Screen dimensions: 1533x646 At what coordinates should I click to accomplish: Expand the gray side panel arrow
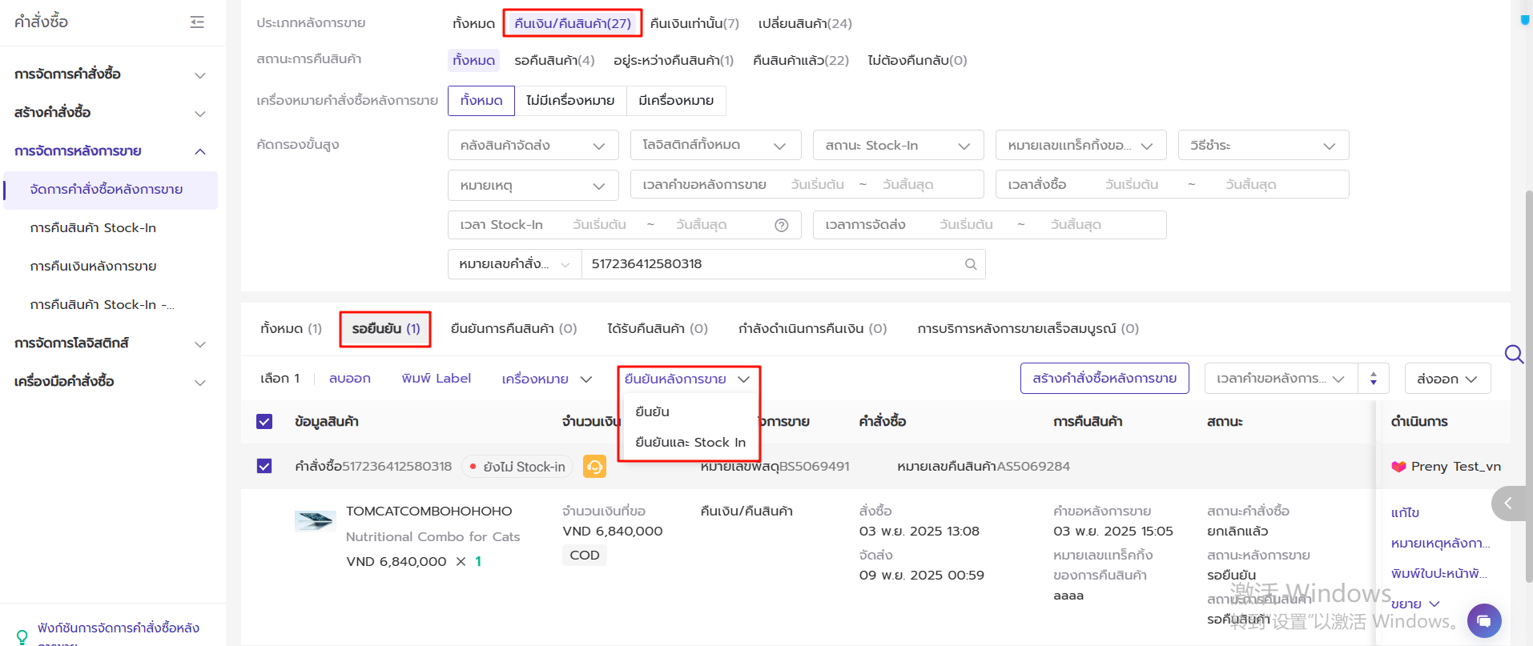[1508, 504]
